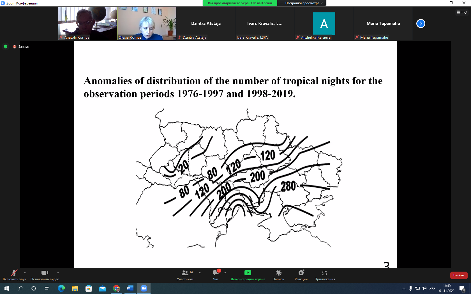The width and height of the screenshot is (471, 294).
Task: Click the red Выйти leave button
Action: pos(459,275)
